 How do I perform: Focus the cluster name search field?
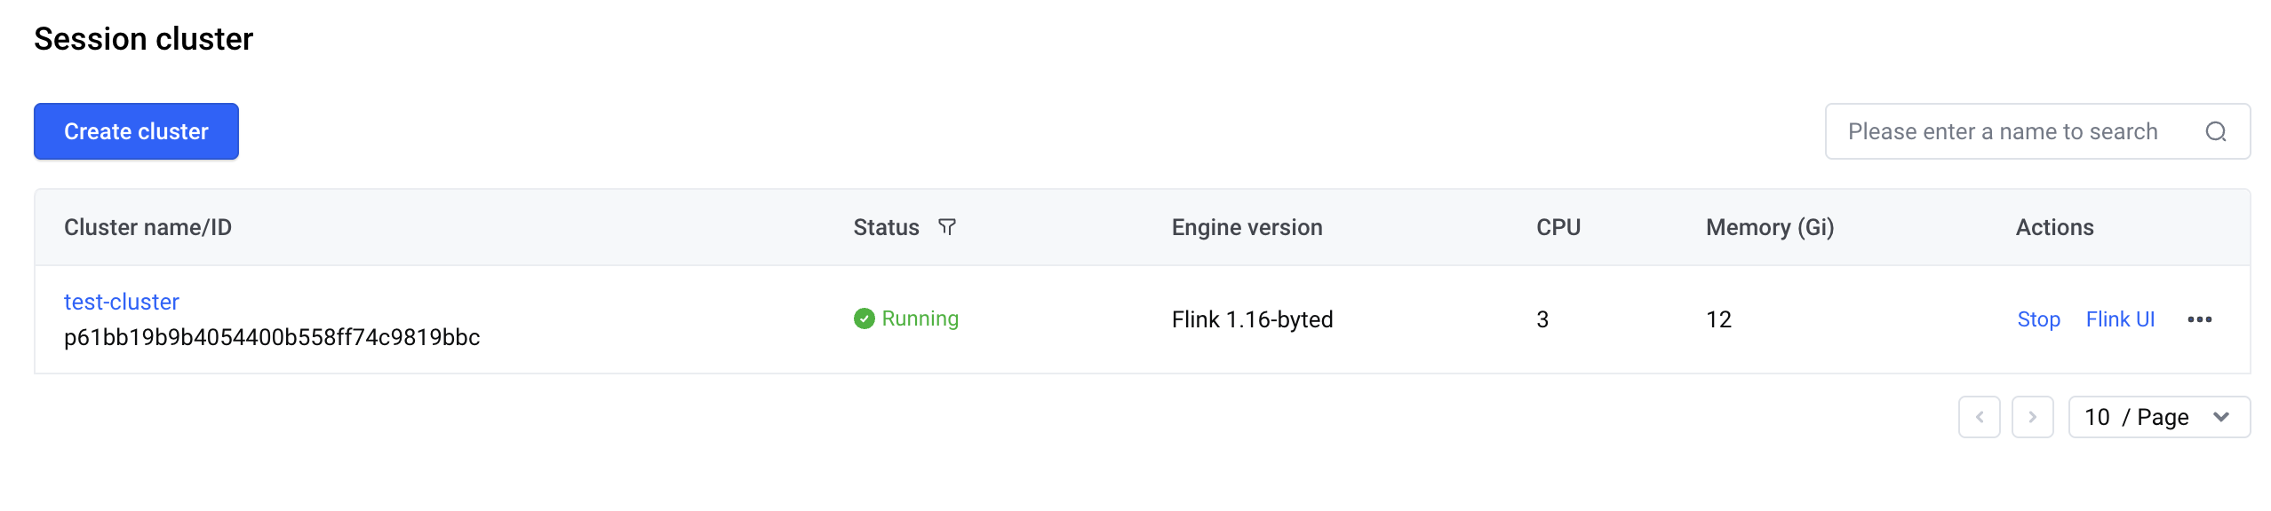2036,131
